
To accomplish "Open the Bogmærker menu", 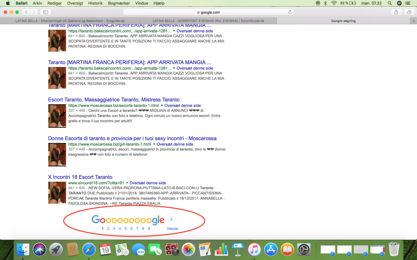I will 119,3.
